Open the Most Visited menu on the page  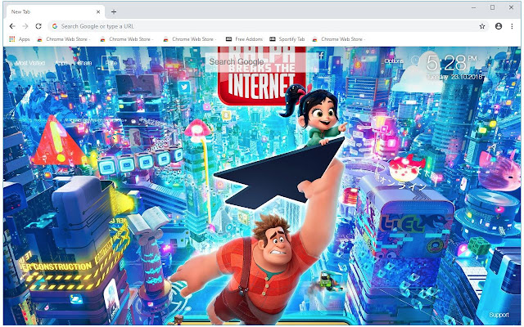(29, 63)
